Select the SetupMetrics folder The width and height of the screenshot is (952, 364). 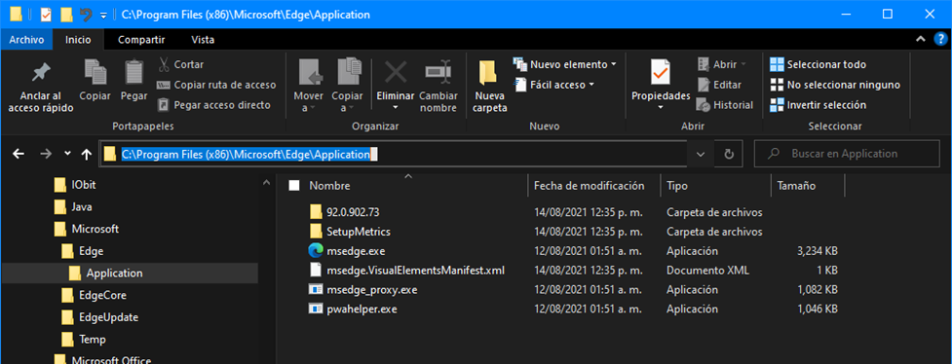pos(359,231)
